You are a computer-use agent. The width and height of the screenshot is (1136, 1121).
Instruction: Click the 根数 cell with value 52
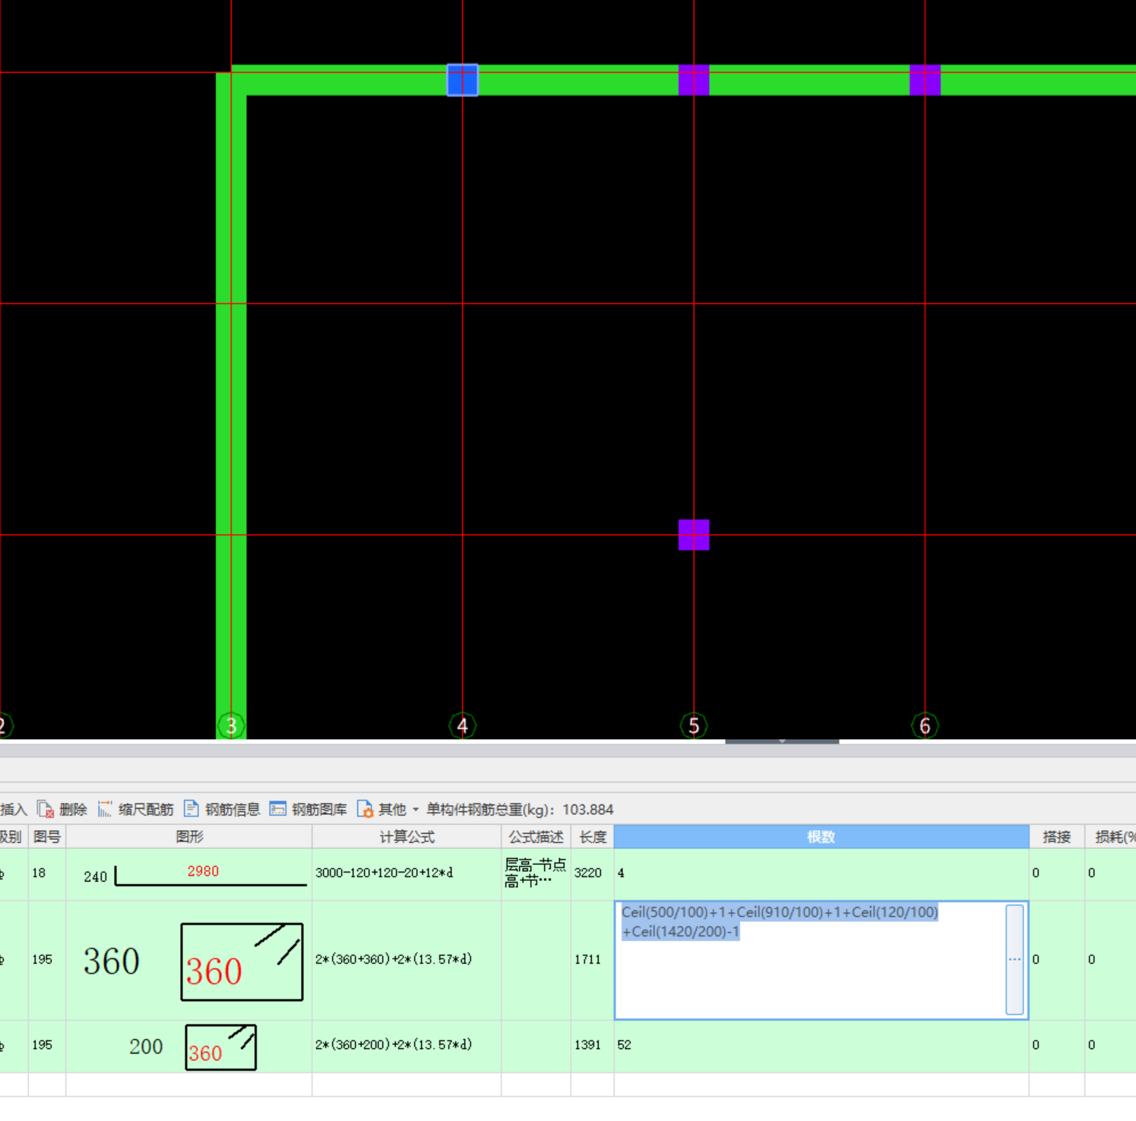(x=821, y=1045)
